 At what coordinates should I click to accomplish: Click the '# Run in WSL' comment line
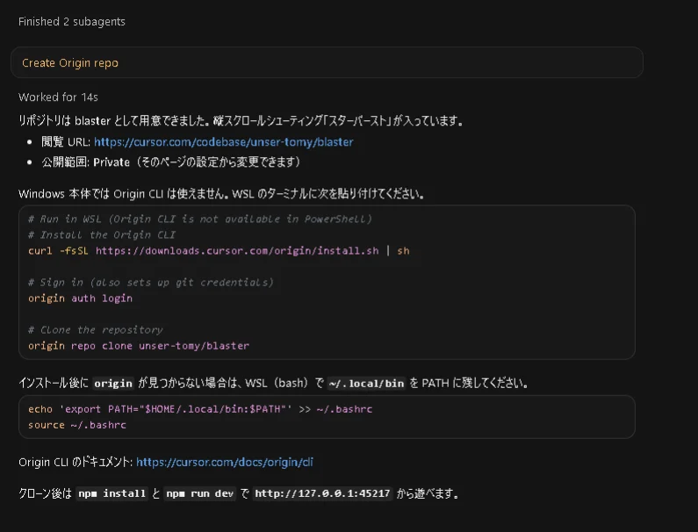point(200,219)
